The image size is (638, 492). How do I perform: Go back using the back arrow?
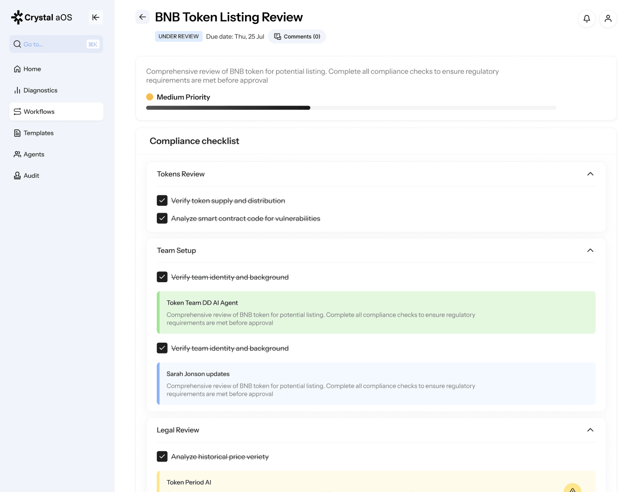tap(142, 16)
